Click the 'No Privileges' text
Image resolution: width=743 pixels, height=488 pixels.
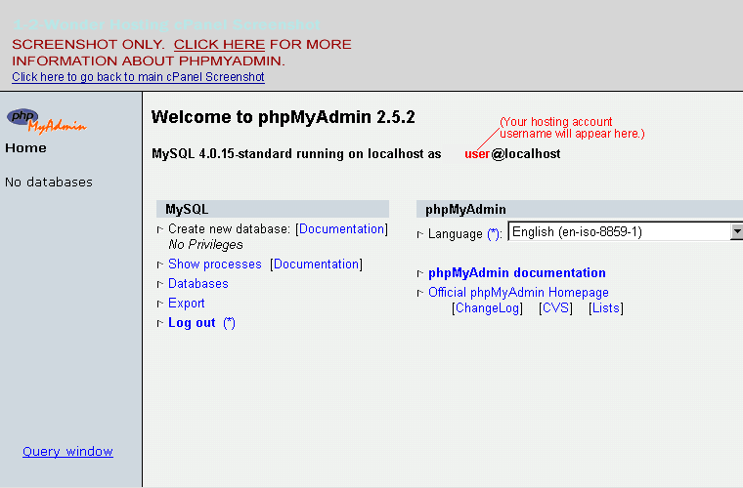point(205,244)
